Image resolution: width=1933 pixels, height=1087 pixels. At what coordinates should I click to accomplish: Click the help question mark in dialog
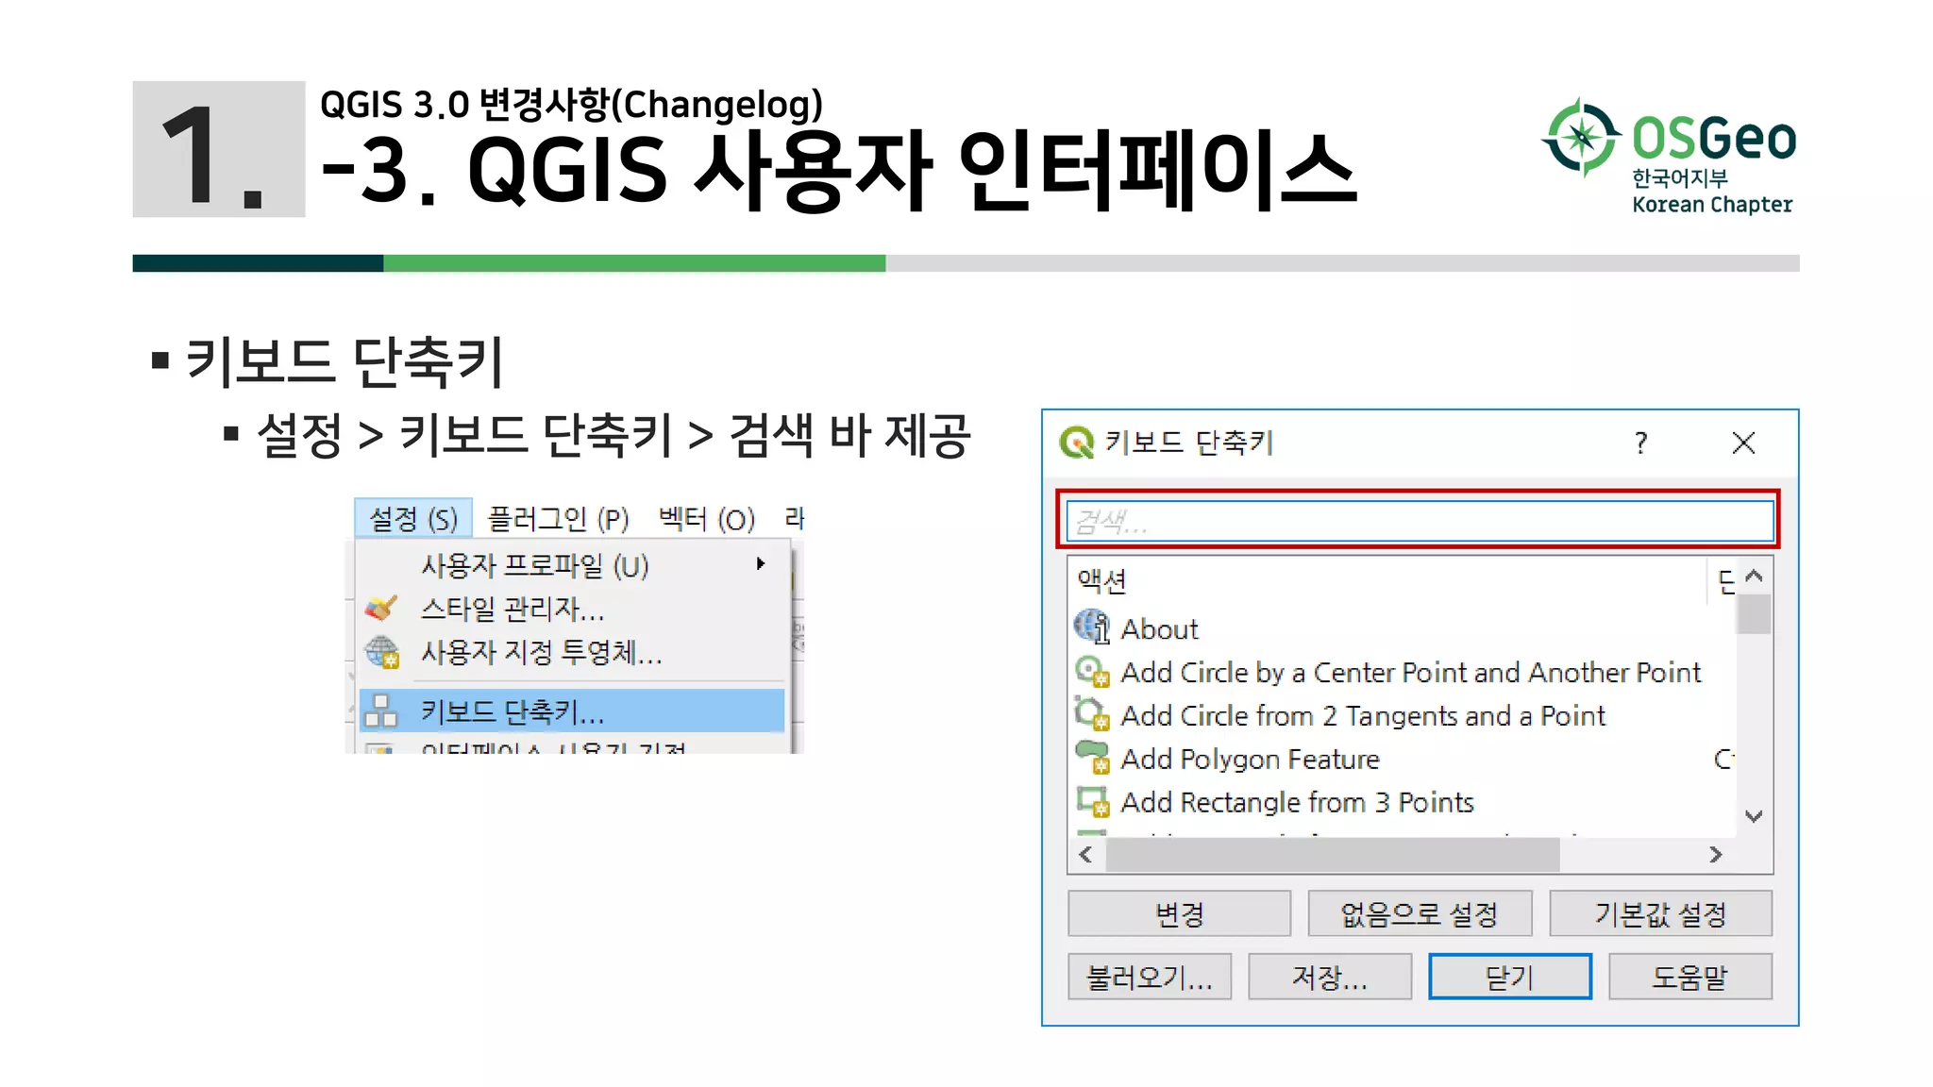(x=1641, y=443)
